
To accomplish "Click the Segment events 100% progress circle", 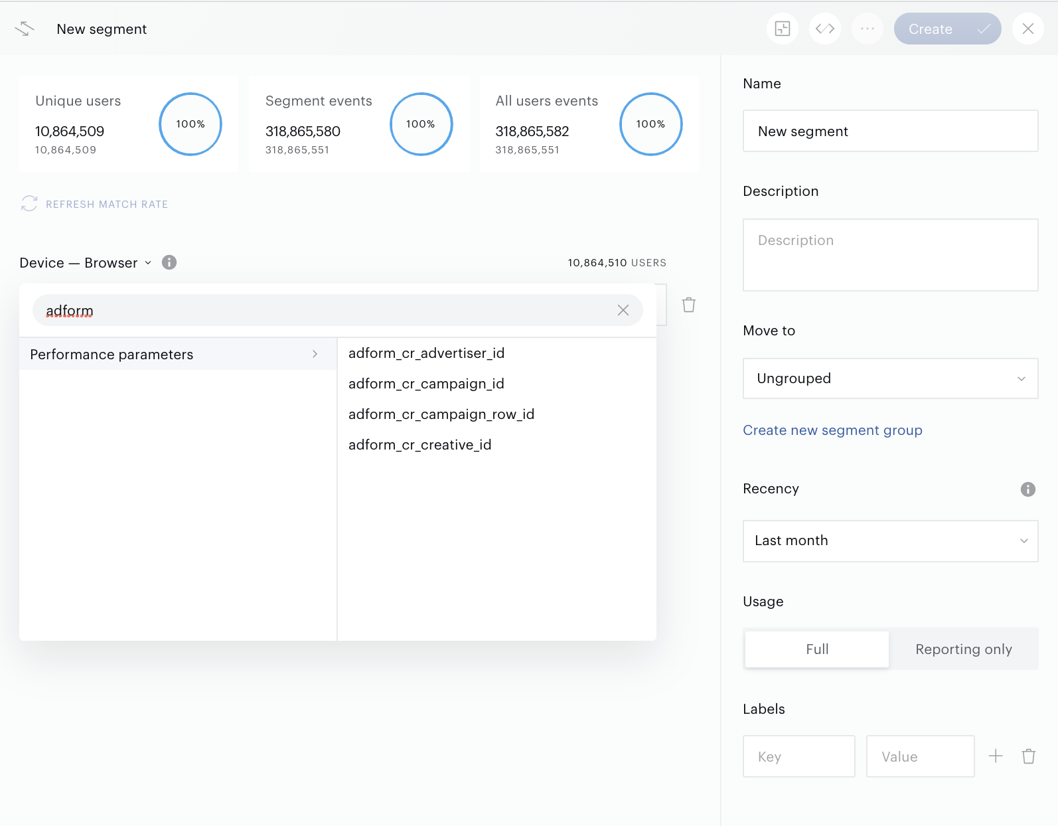I will coord(421,124).
